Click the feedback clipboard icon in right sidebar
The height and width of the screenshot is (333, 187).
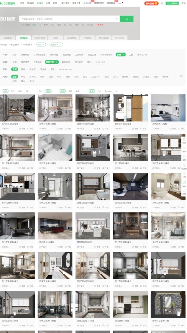pyautogui.click(x=184, y=183)
